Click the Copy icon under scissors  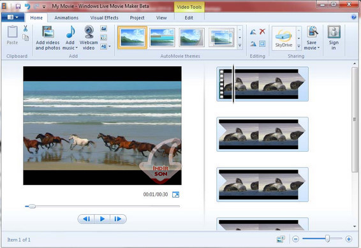(x=26, y=37)
